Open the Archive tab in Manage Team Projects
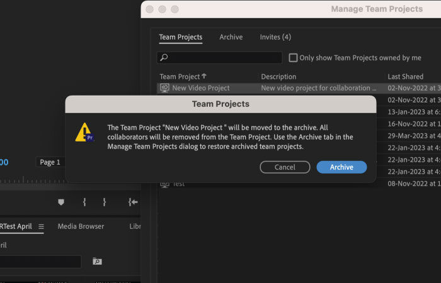The height and width of the screenshot is (283, 441). click(231, 37)
